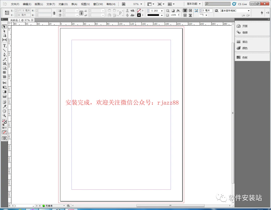
Task: Click the Quick Apply lightning icon
Action: pyautogui.click(x=262, y=13)
